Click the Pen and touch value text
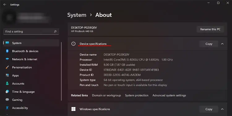 (x=135, y=85)
